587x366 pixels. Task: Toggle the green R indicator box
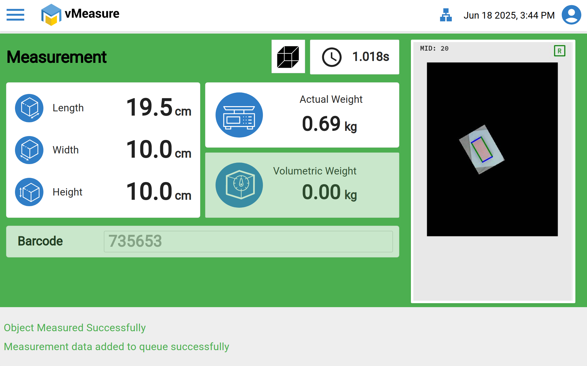tap(559, 51)
